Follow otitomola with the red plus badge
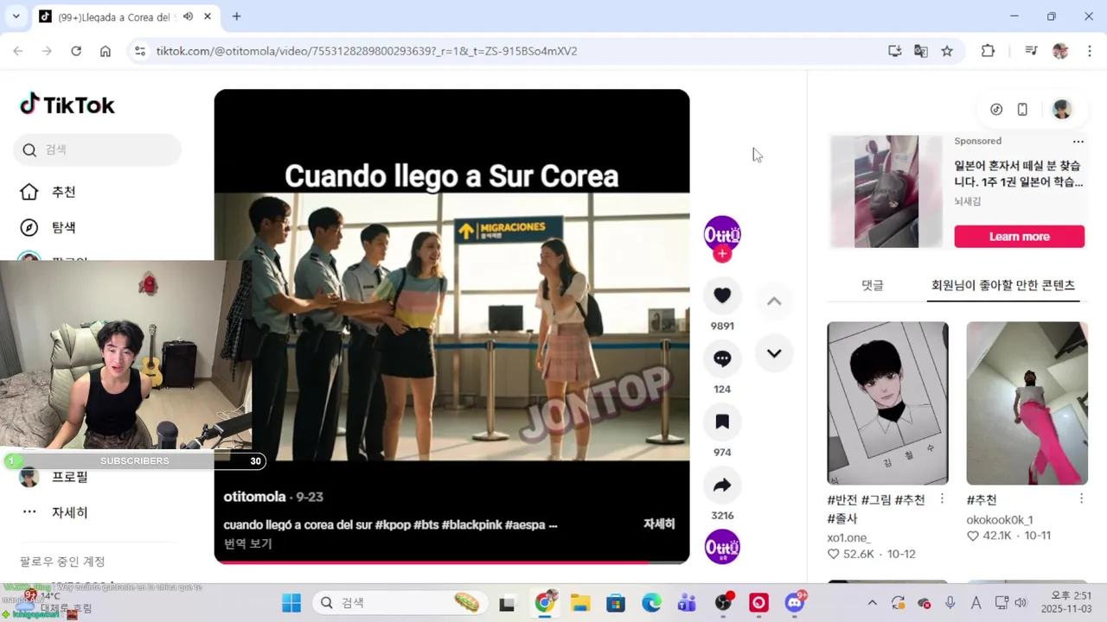 click(x=722, y=254)
